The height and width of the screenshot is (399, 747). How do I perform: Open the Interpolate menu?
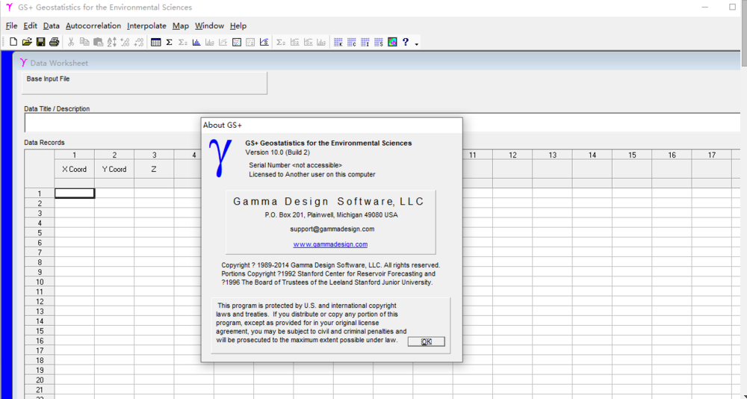coord(146,25)
